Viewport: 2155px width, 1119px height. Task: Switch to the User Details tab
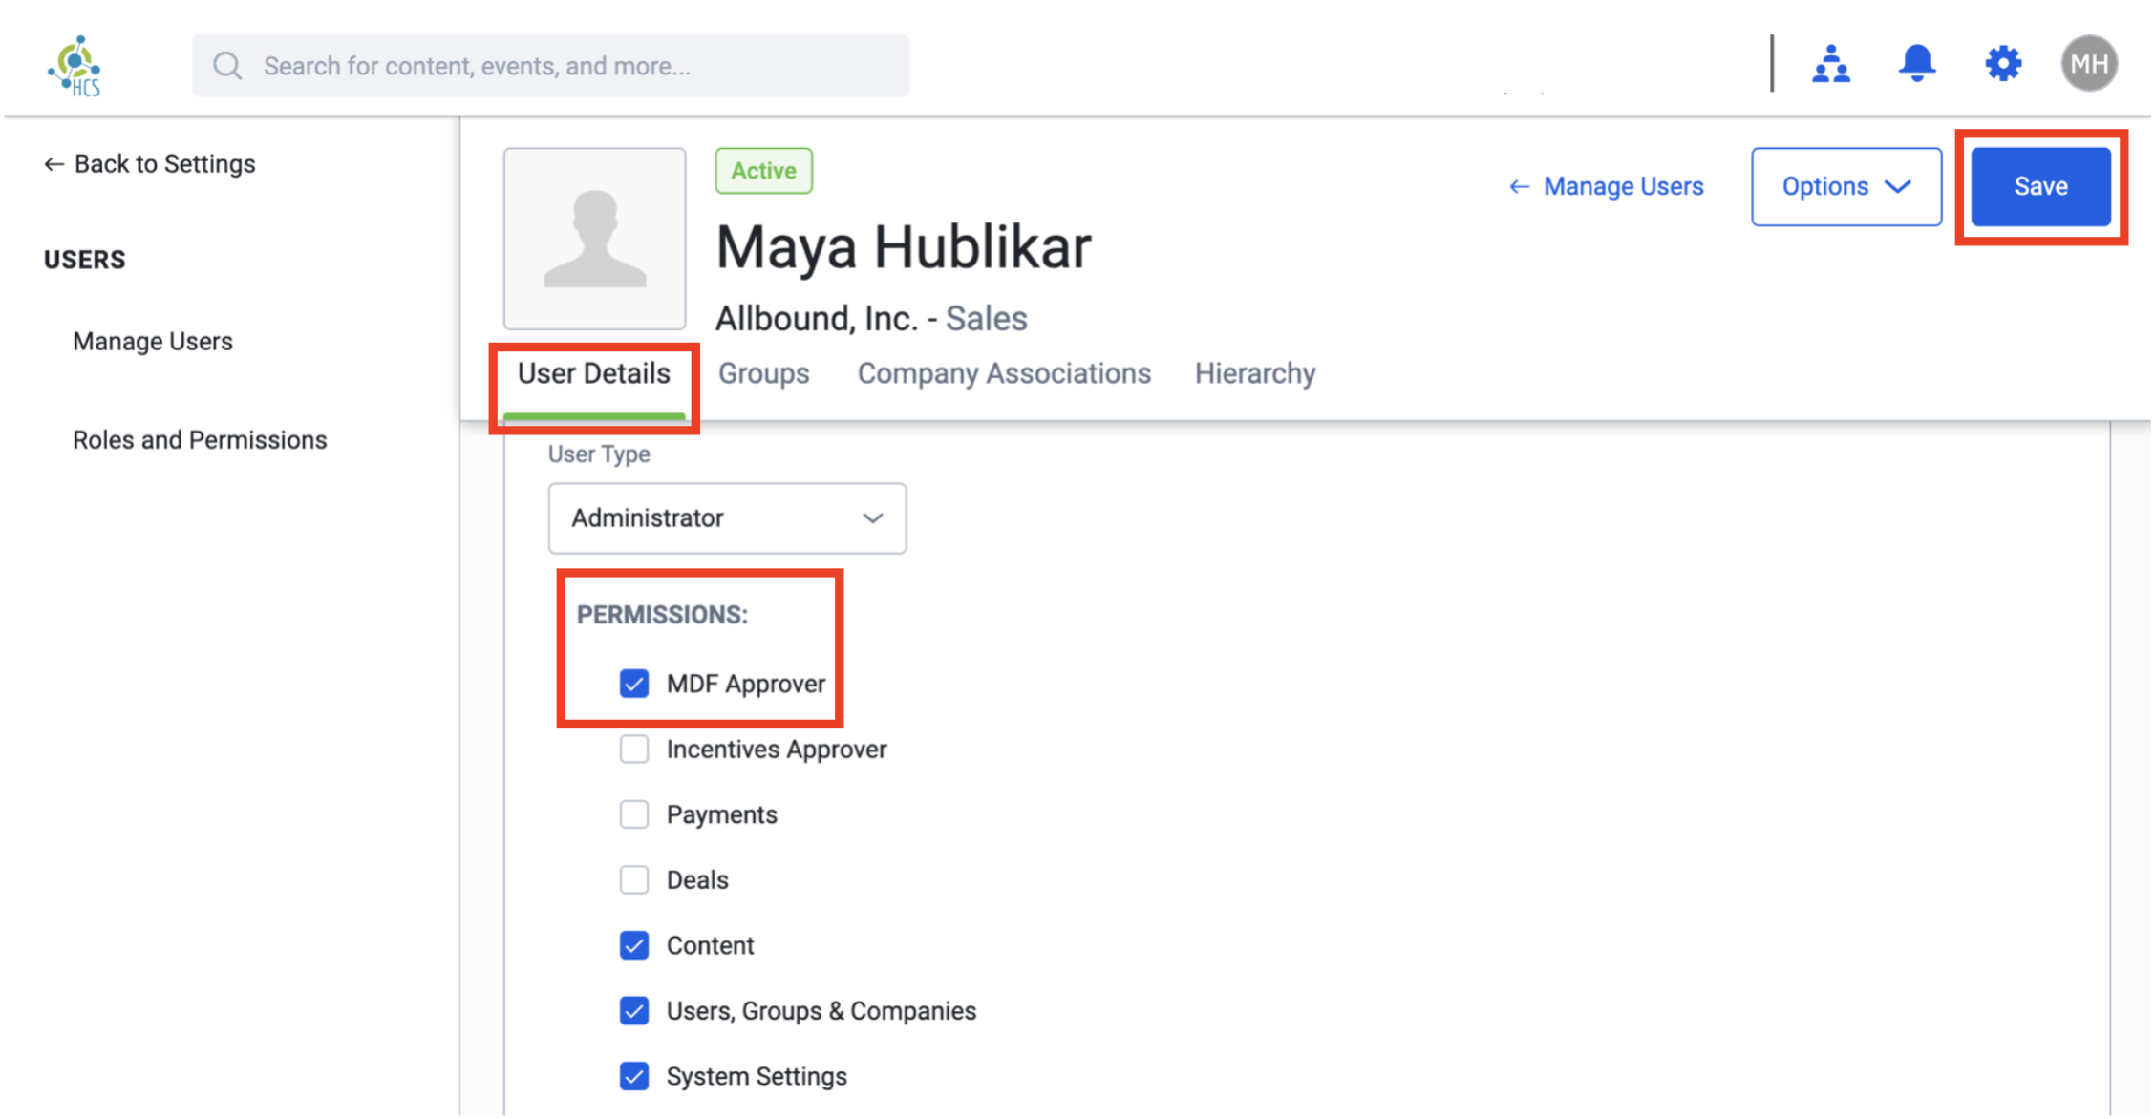[594, 374]
